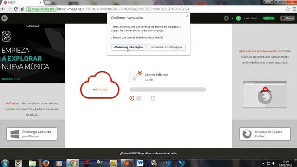Click the MEGAsync red link text
The height and width of the screenshot is (167, 297).
(13, 103)
